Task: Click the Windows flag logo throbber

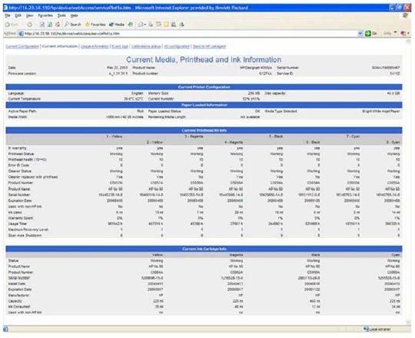Action: [x=406, y=15]
